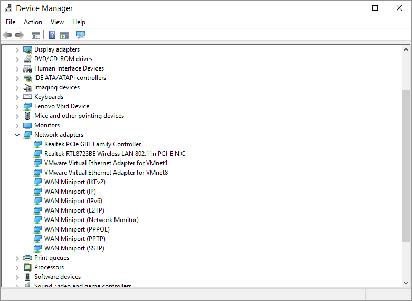Screen dimensions: 412x301
Task: Select the Network adapters label
Action: (x=59, y=135)
